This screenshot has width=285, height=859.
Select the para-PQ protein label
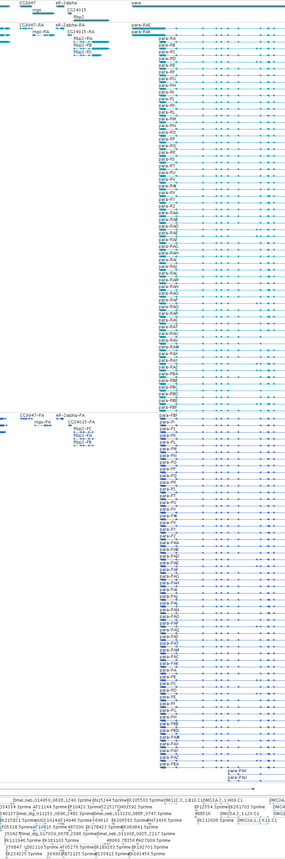pyautogui.click(x=168, y=476)
